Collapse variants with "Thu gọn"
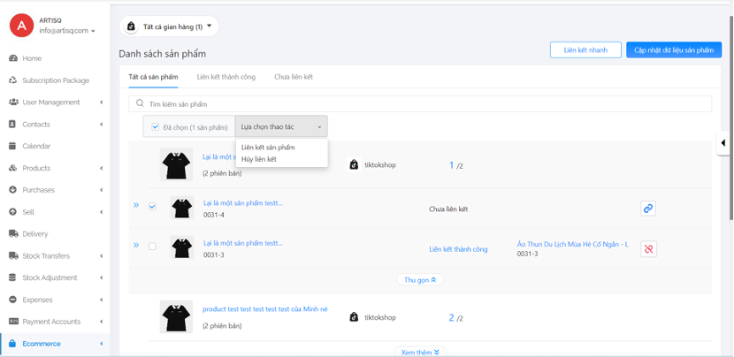734x357 pixels. [420, 279]
